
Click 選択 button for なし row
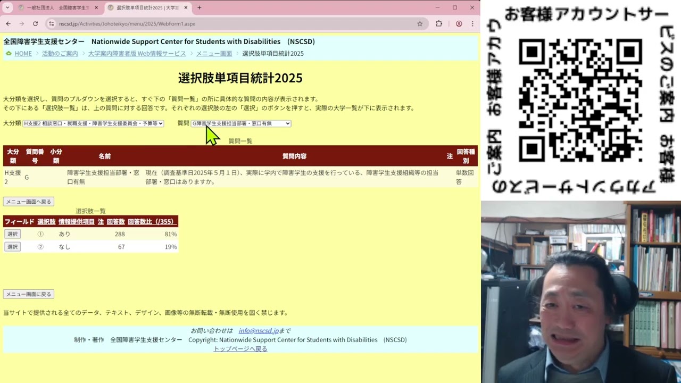[x=12, y=247]
